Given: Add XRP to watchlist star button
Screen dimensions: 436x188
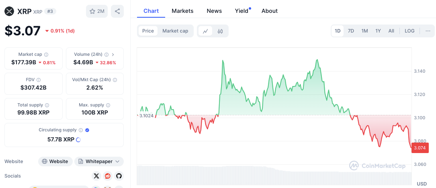Looking at the screenshot, I should click(97, 11).
